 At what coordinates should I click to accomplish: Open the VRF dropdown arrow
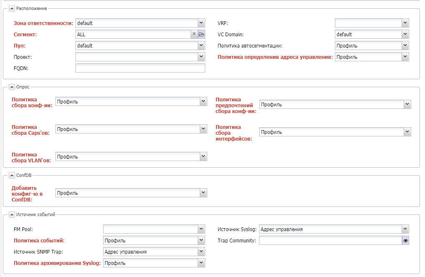point(405,23)
